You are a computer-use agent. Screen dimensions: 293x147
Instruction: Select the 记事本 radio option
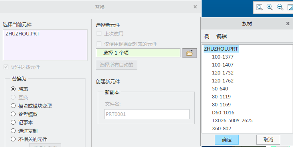coord(13,122)
